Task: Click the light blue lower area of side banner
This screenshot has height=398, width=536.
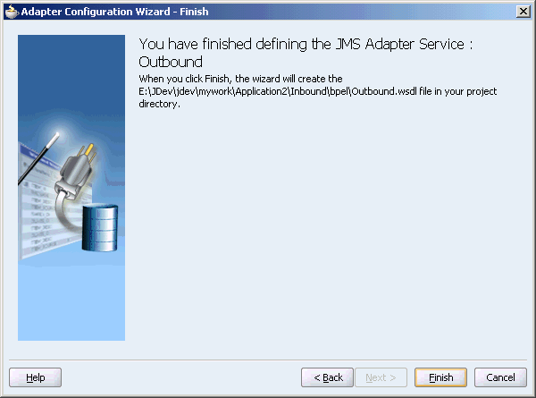Action: pos(71,303)
